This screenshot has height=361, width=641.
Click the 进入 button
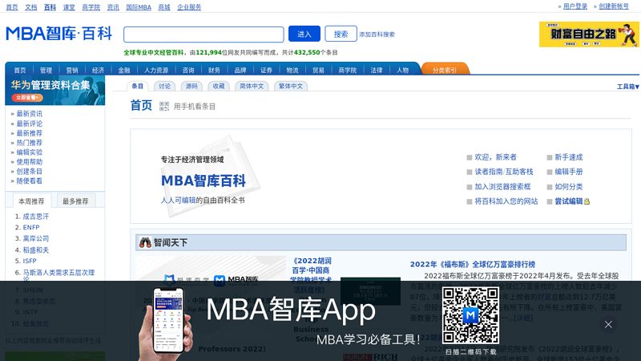tap(304, 34)
